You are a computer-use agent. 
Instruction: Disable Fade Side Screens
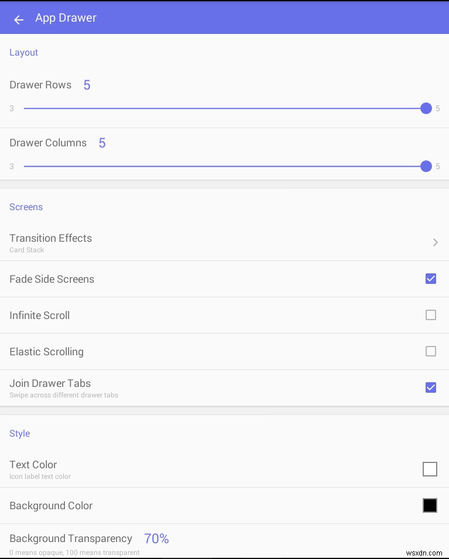431,279
